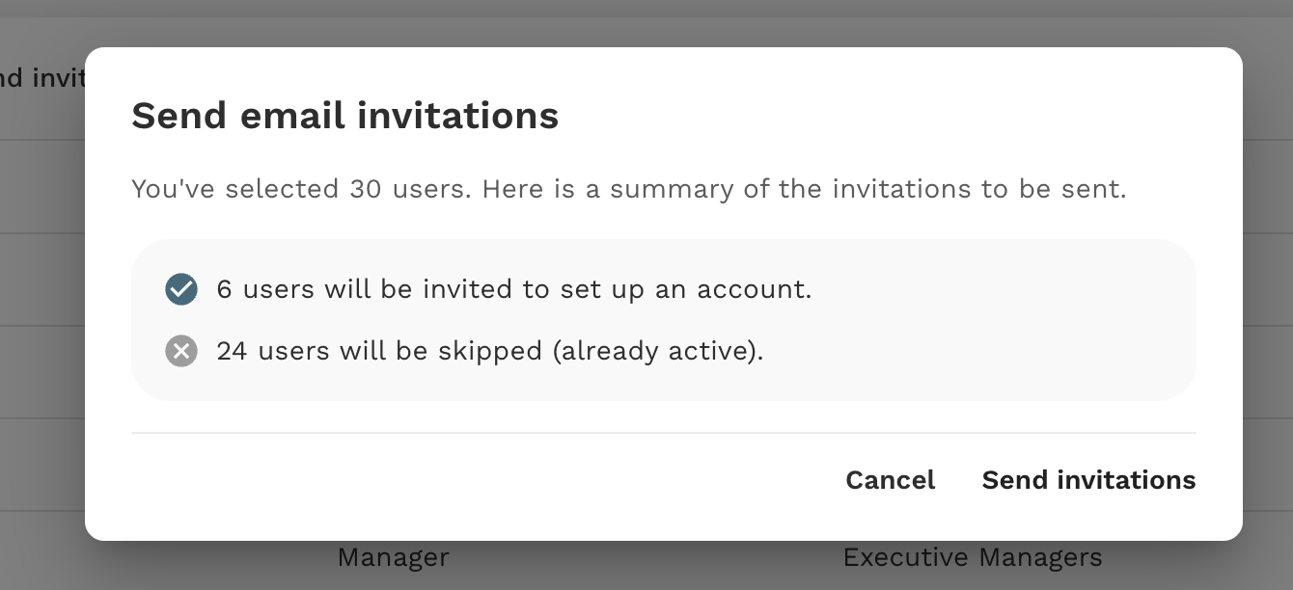Click the 'Manager' cell behind the dialog
Viewport: 1293px width, 590px height.
[x=394, y=557]
